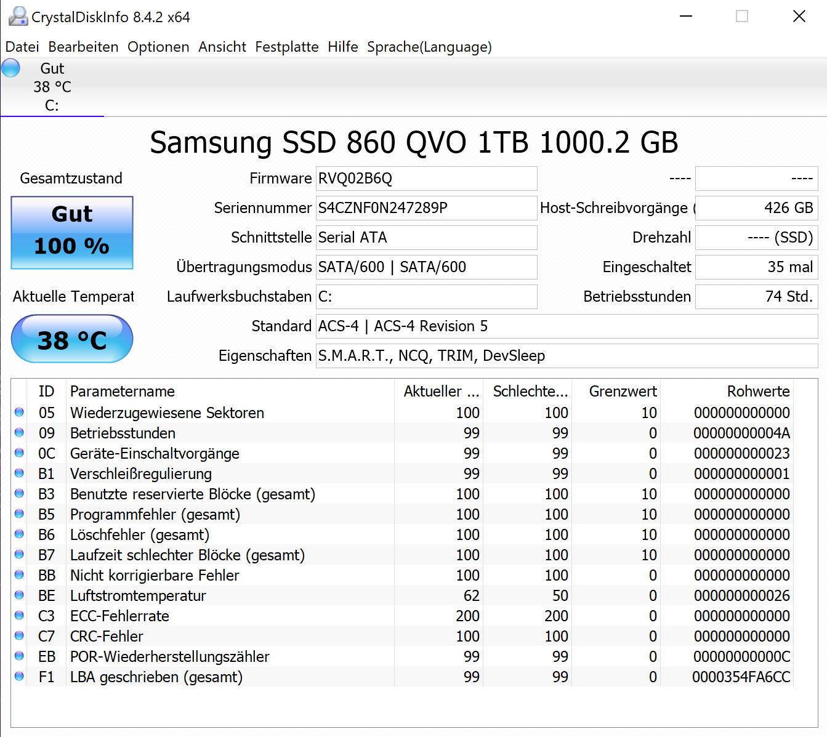Click the 38 °C temperature button
The image size is (827, 737).
[x=72, y=339]
